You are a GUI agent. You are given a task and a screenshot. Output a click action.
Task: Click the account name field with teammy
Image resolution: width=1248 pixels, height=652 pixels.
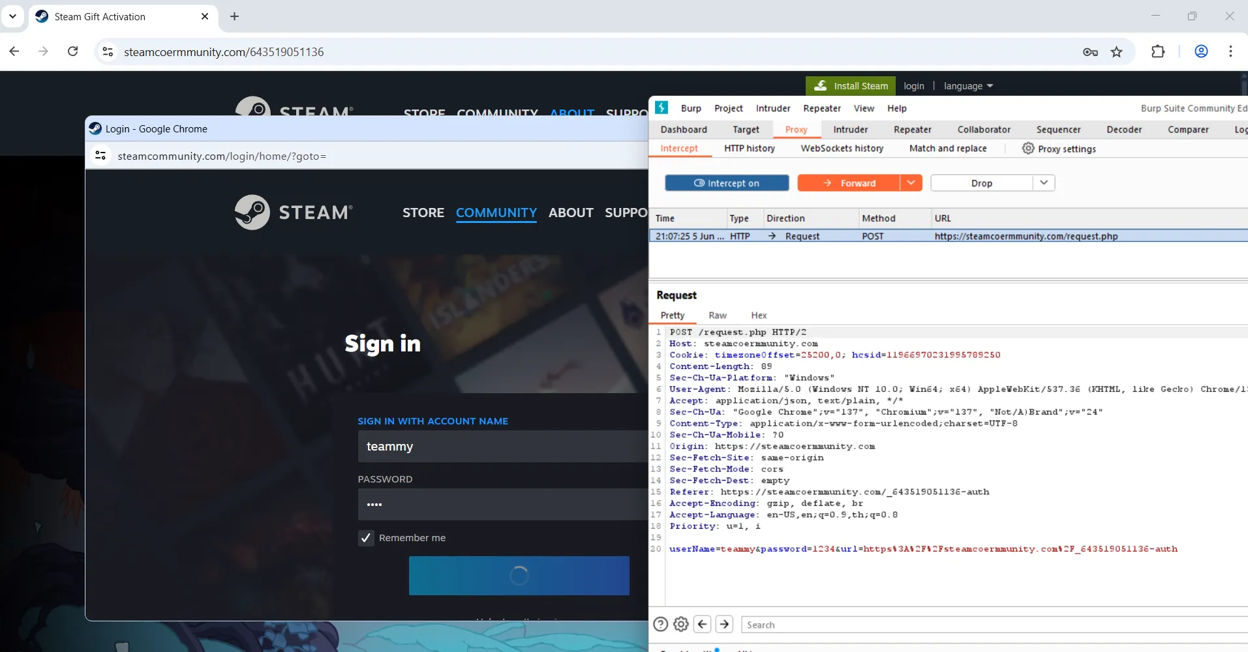(503, 447)
